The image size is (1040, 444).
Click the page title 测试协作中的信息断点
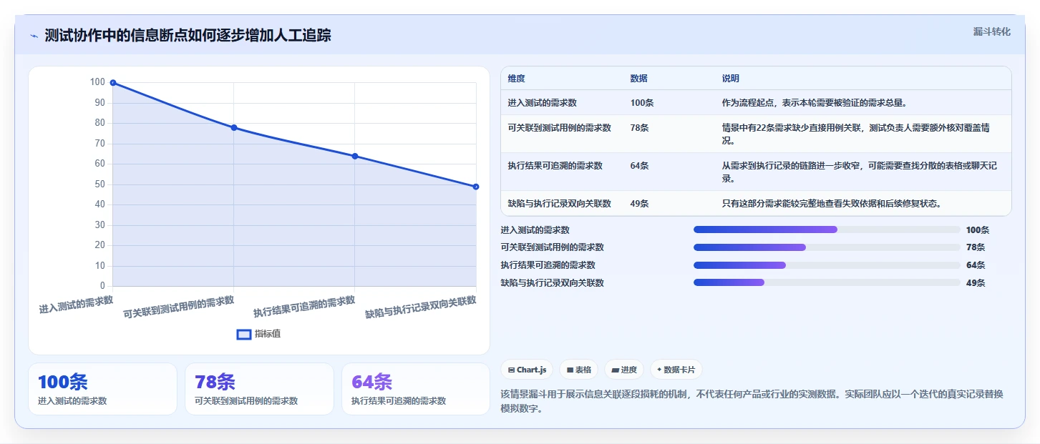click(x=188, y=36)
